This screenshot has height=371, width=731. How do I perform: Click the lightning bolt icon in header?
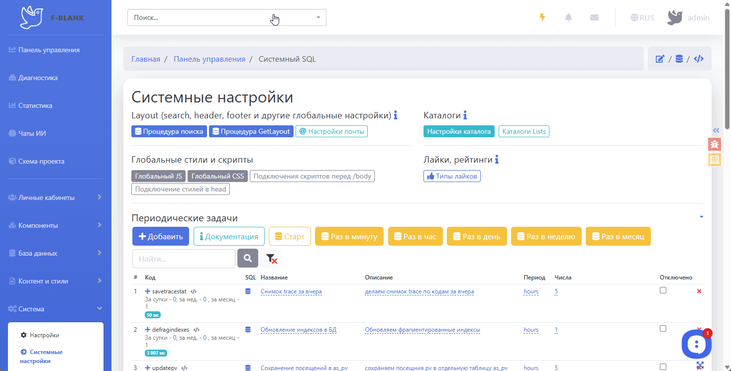tap(542, 17)
